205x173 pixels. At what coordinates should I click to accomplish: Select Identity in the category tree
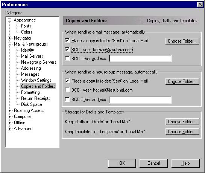(x=27, y=50)
